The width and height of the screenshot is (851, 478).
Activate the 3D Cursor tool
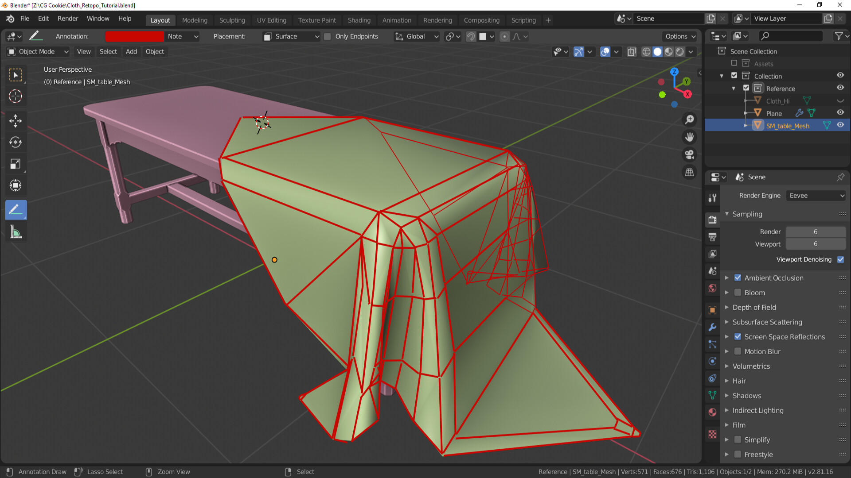[x=16, y=96]
